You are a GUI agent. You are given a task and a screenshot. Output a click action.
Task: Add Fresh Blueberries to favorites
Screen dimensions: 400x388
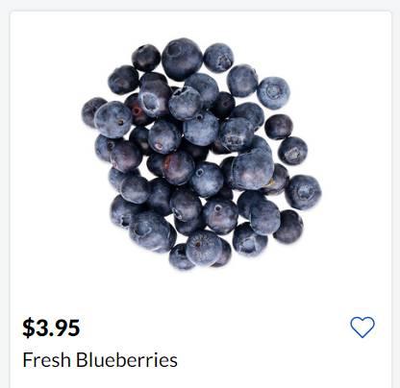pyautogui.click(x=362, y=327)
